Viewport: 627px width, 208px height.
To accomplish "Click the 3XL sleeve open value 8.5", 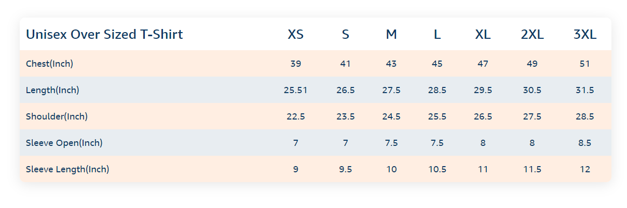I will (x=585, y=143).
